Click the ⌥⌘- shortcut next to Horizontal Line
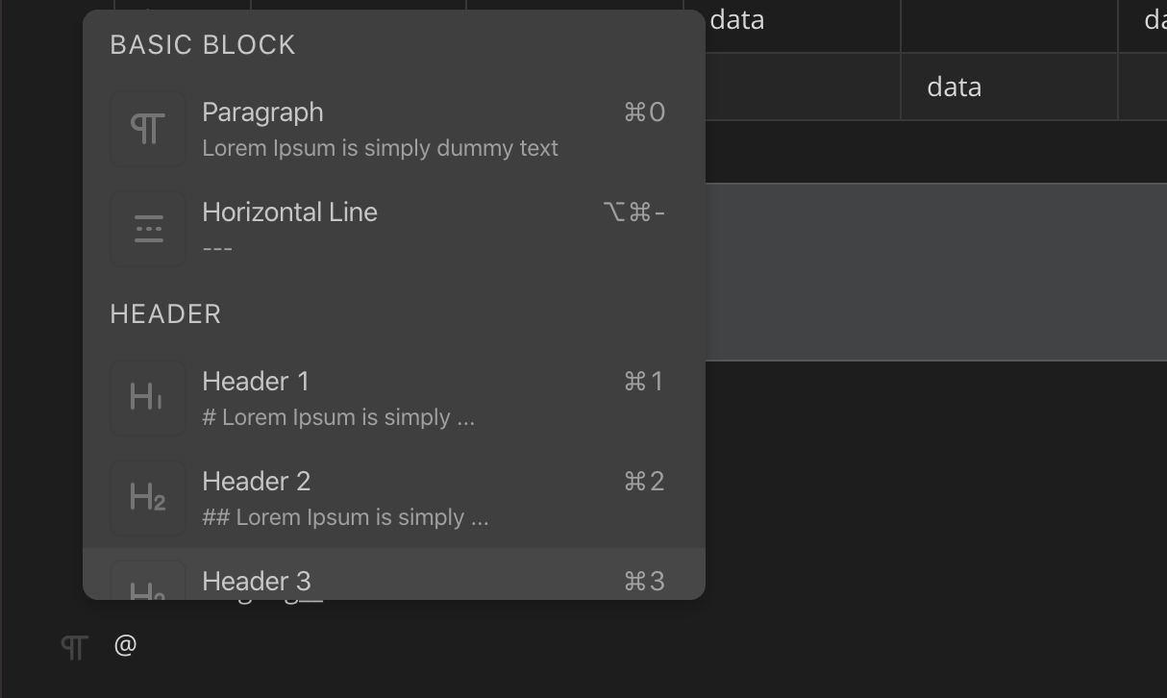Image resolution: width=1167 pixels, height=698 pixels. point(633,212)
